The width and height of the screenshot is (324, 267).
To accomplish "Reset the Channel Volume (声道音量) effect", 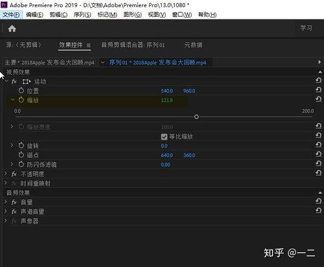I will pos(318,211).
